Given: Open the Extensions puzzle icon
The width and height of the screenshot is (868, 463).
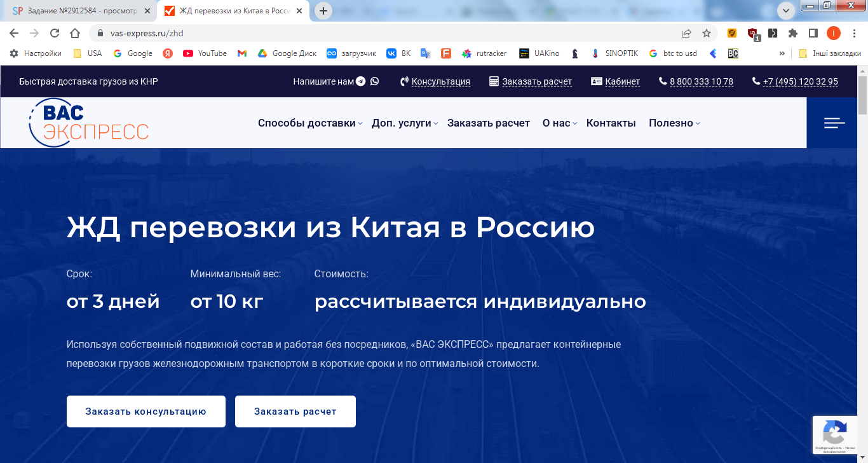Looking at the screenshot, I should pos(793,33).
